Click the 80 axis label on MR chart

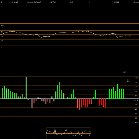136,83
